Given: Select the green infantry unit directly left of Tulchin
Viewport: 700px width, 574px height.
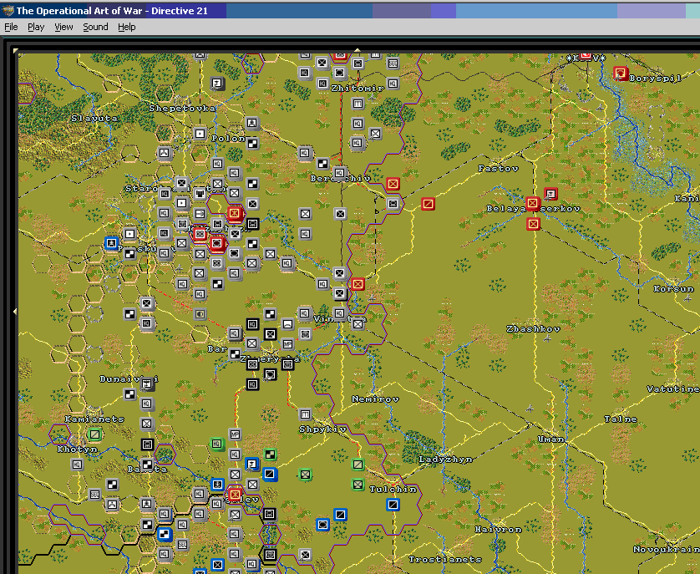Looking at the screenshot, I should pyautogui.click(x=358, y=485).
